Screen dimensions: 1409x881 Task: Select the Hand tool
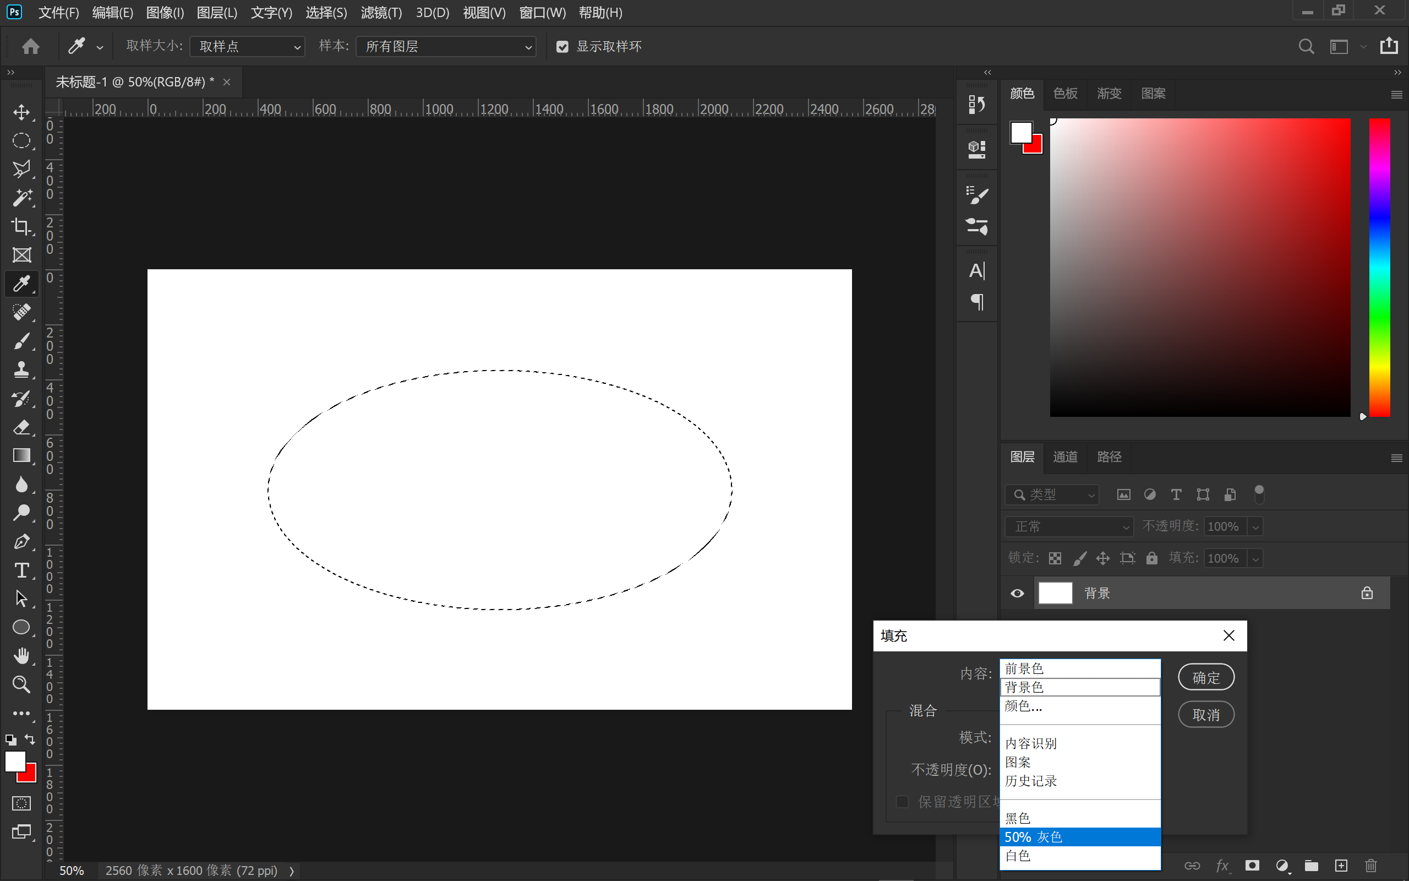pyautogui.click(x=21, y=656)
